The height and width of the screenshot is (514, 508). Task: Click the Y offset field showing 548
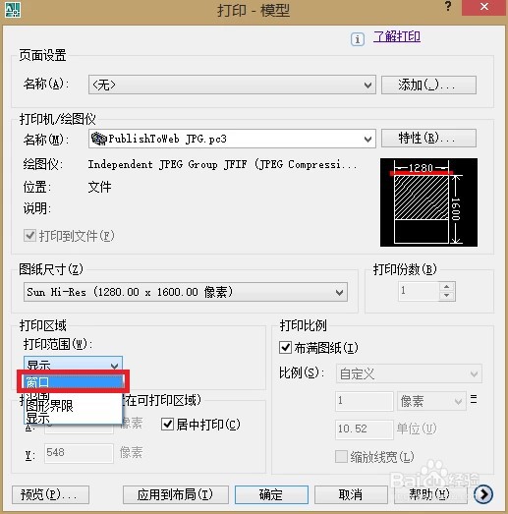79,453
